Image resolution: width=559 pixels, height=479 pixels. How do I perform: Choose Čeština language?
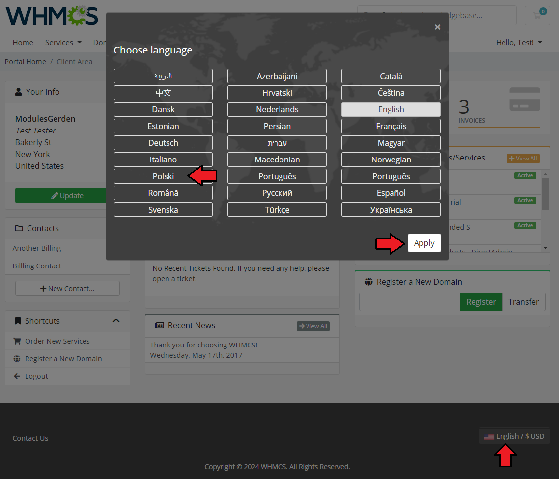coord(391,93)
